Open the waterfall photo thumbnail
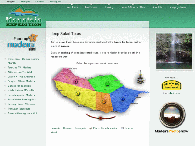 click(174, 51)
